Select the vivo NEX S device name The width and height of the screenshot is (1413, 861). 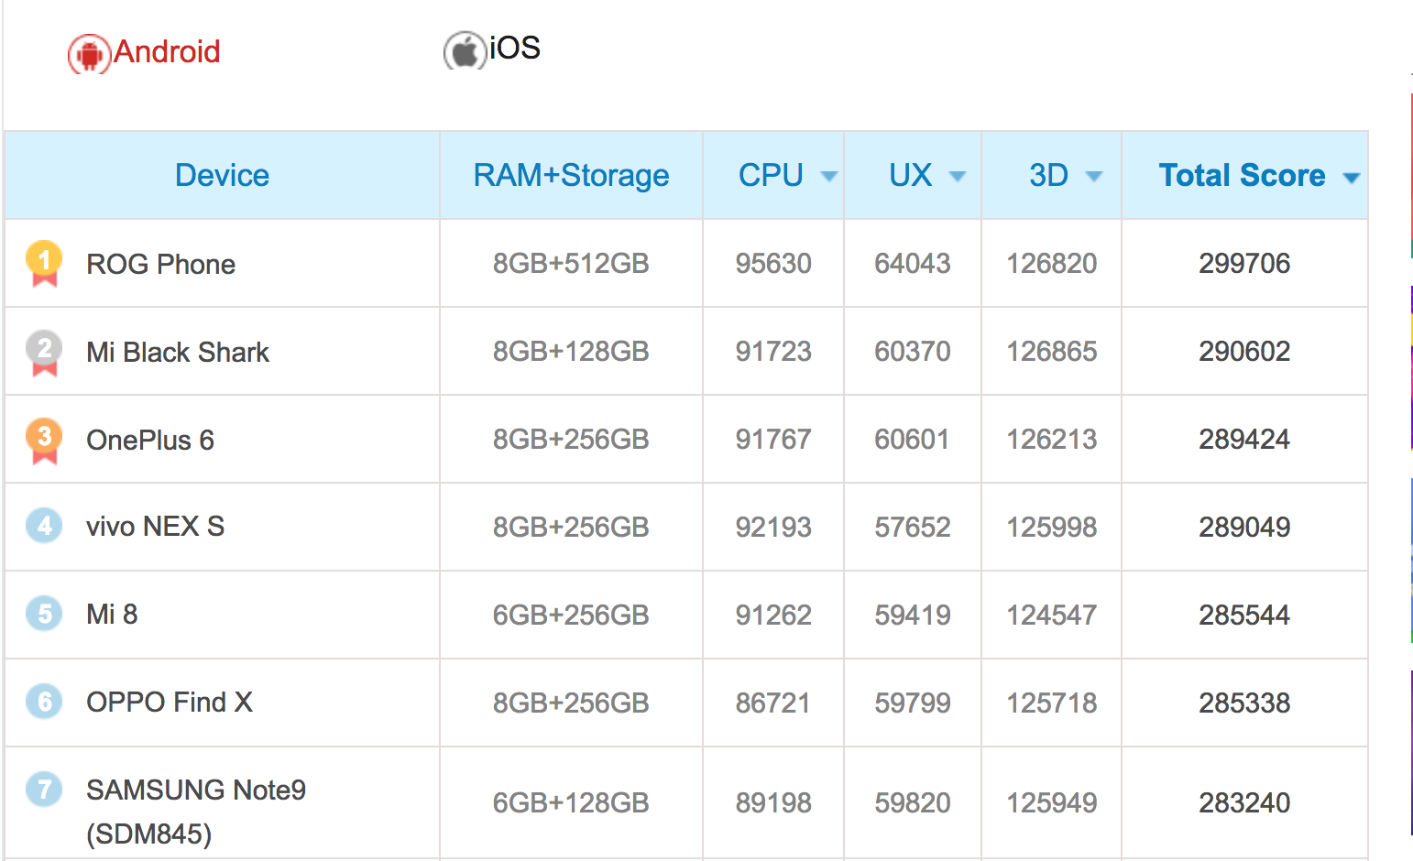click(x=155, y=527)
